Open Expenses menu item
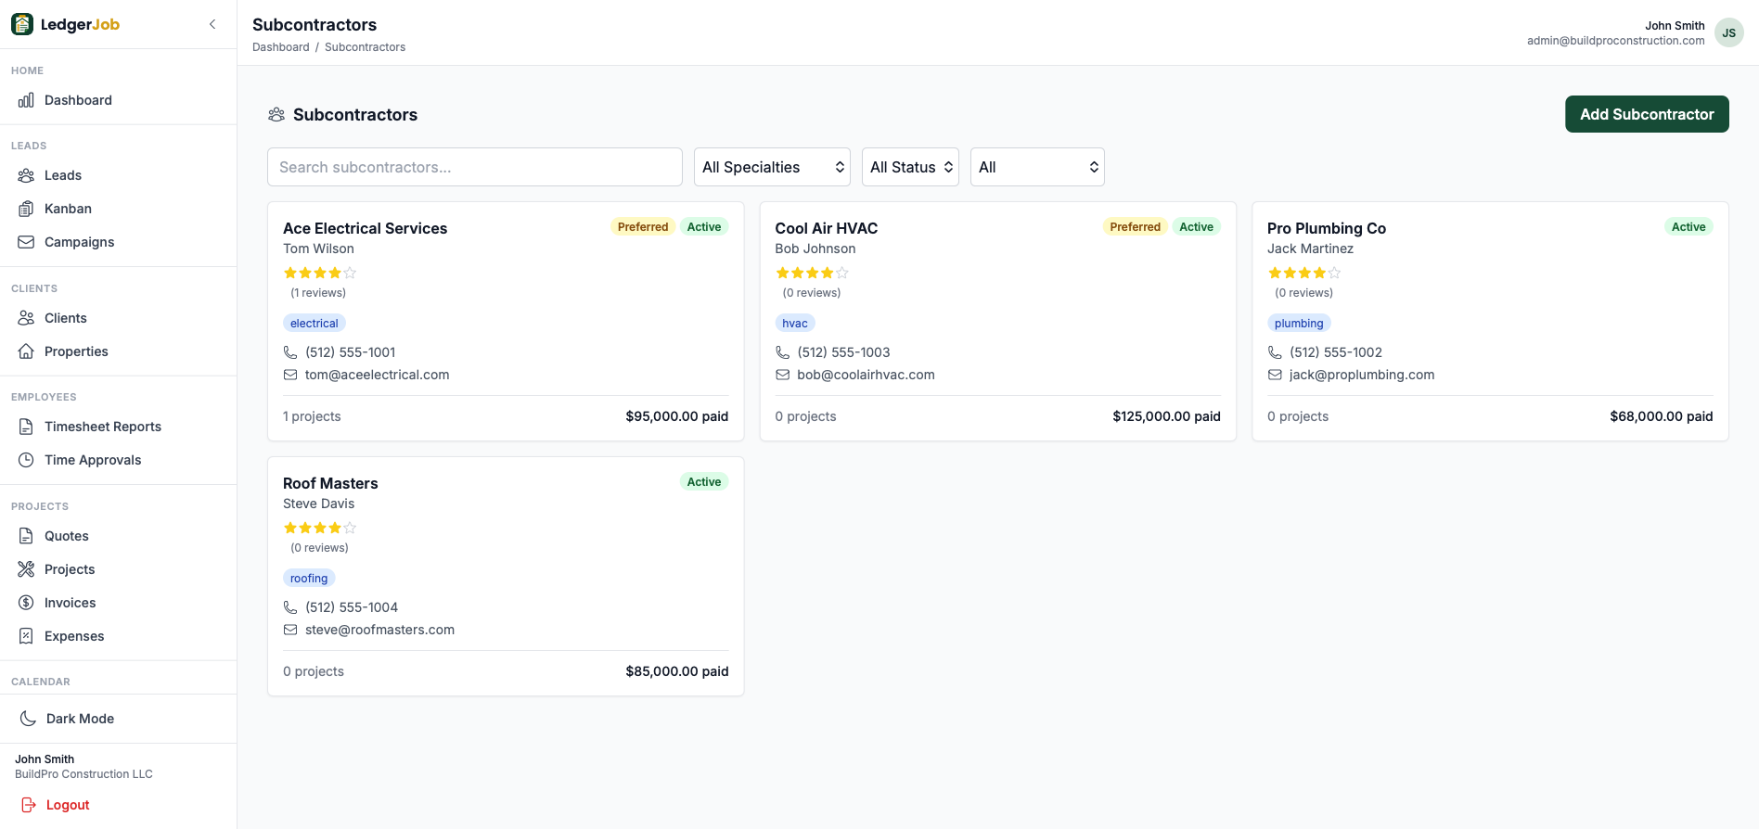Screen dimensions: 1759x829 coord(118,636)
